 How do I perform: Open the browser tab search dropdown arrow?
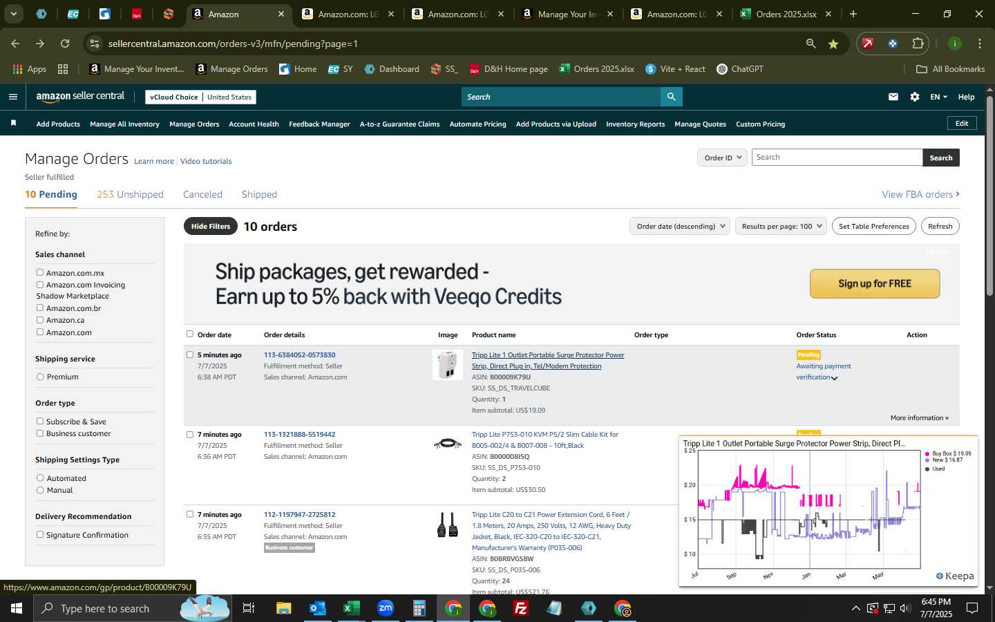click(x=13, y=14)
